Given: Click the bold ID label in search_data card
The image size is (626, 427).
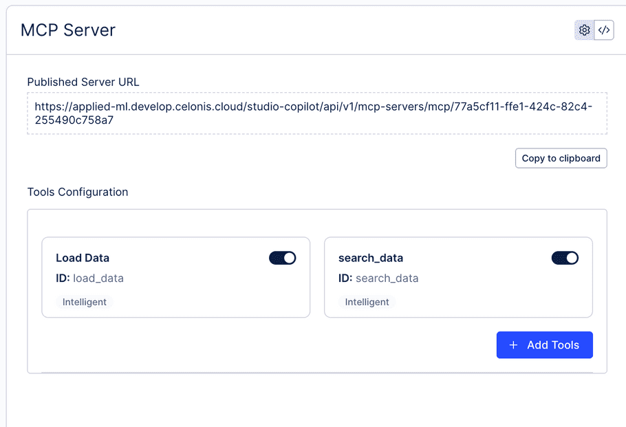Looking at the screenshot, I should (345, 278).
